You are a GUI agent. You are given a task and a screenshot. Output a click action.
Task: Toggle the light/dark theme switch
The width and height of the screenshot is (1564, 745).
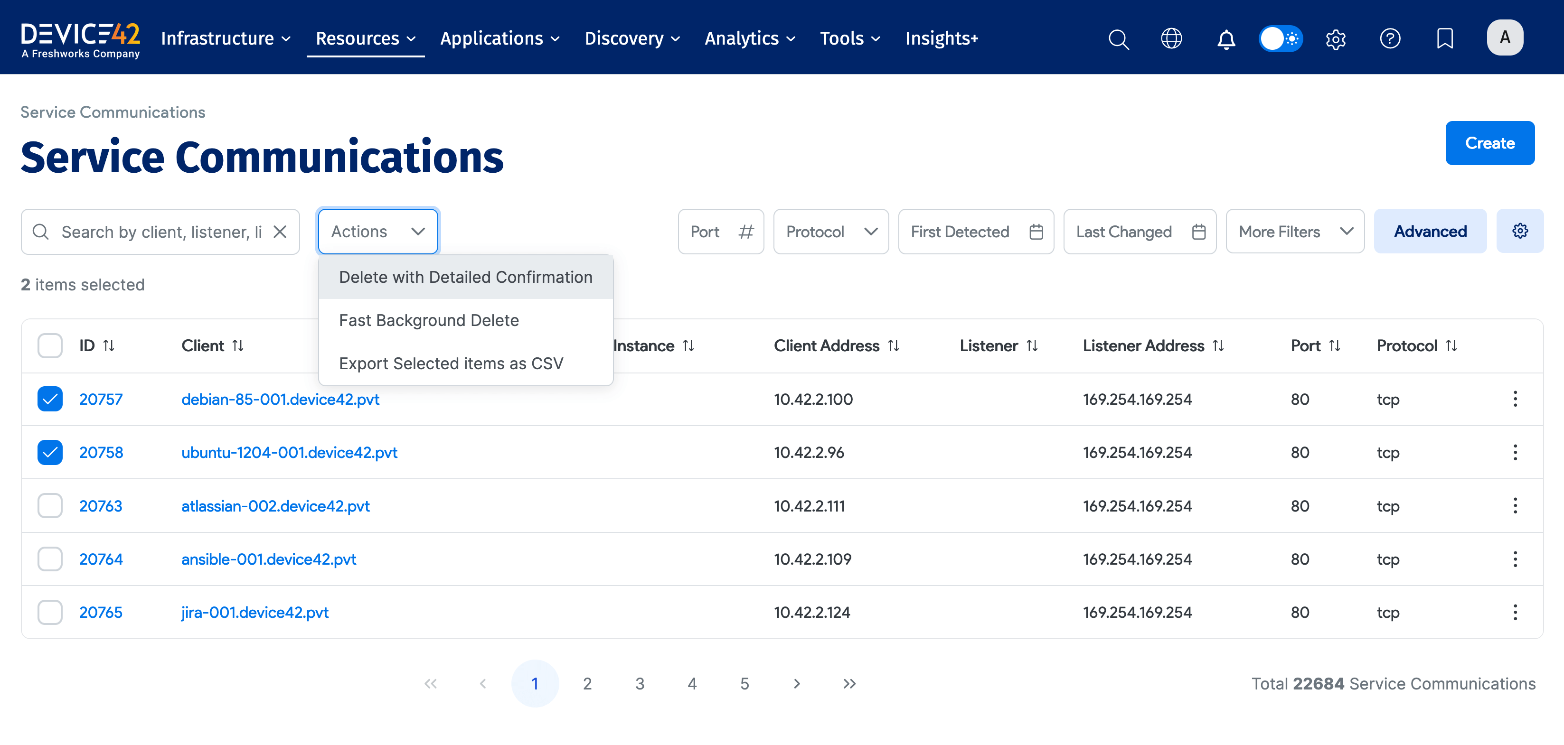tap(1281, 38)
